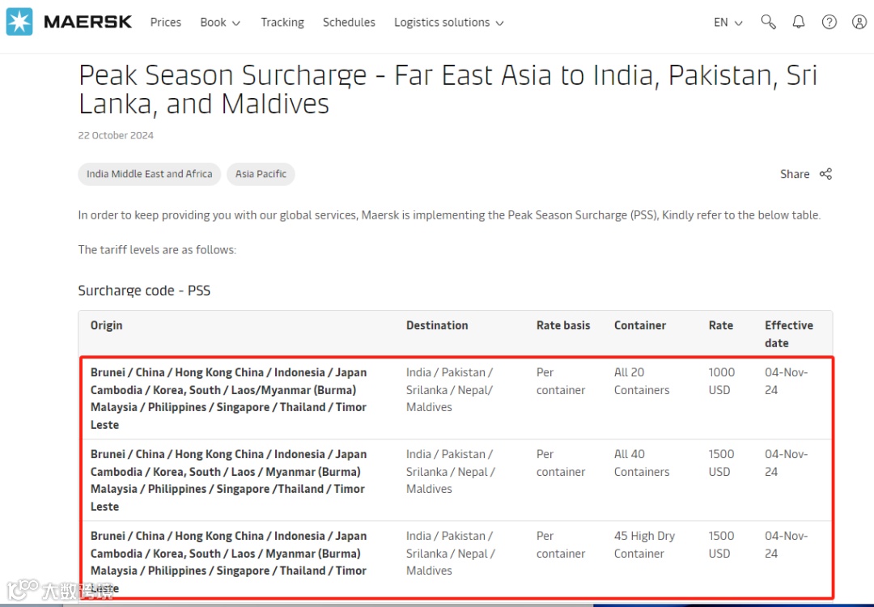Open the notifications bell icon
The width and height of the screenshot is (874, 607).
pyautogui.click(x=799, y=23)
